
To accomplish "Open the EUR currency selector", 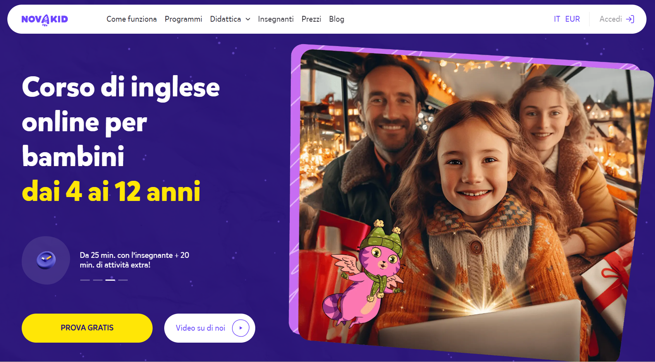I will click(572, 19).
